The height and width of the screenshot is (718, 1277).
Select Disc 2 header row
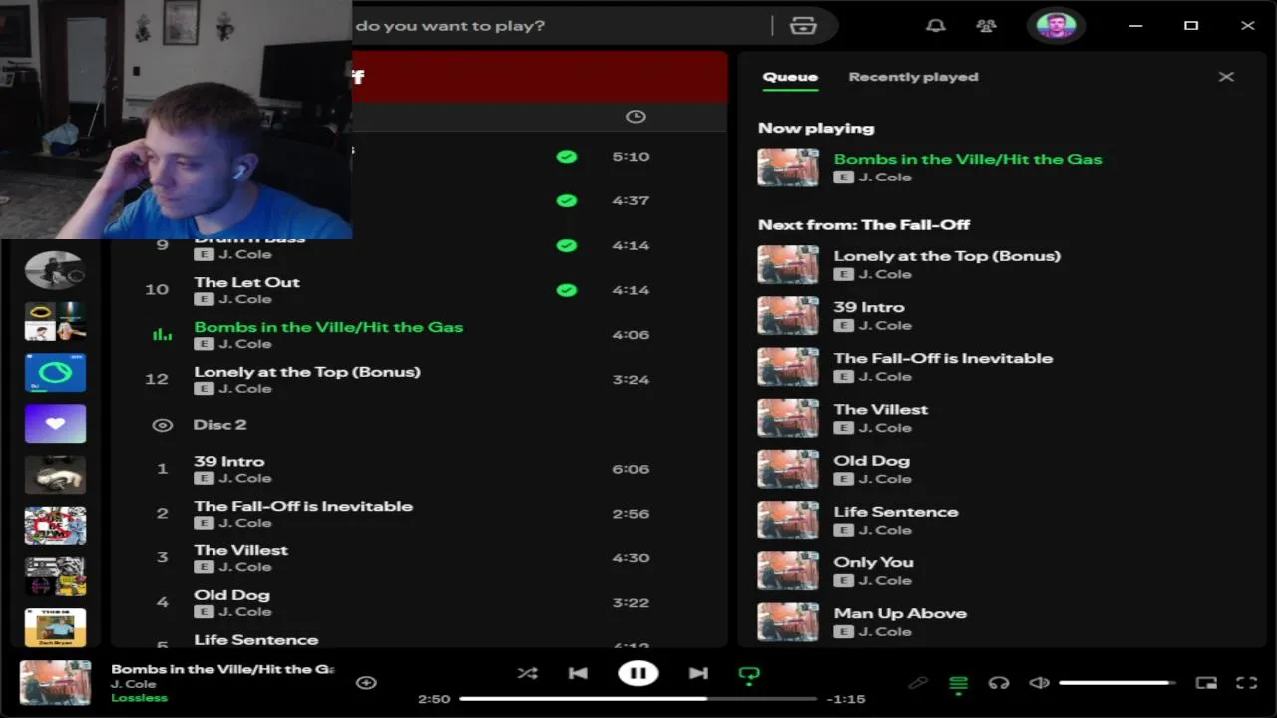[x=419, y=425]
